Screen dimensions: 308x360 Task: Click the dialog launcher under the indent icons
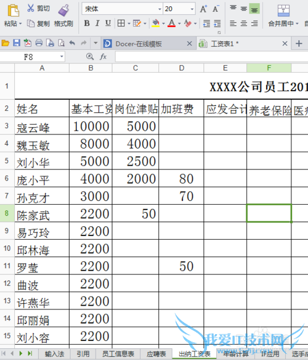coord(219,33)
